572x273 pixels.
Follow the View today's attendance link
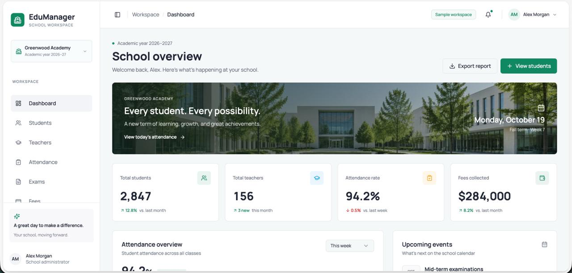tap(155, 137)
